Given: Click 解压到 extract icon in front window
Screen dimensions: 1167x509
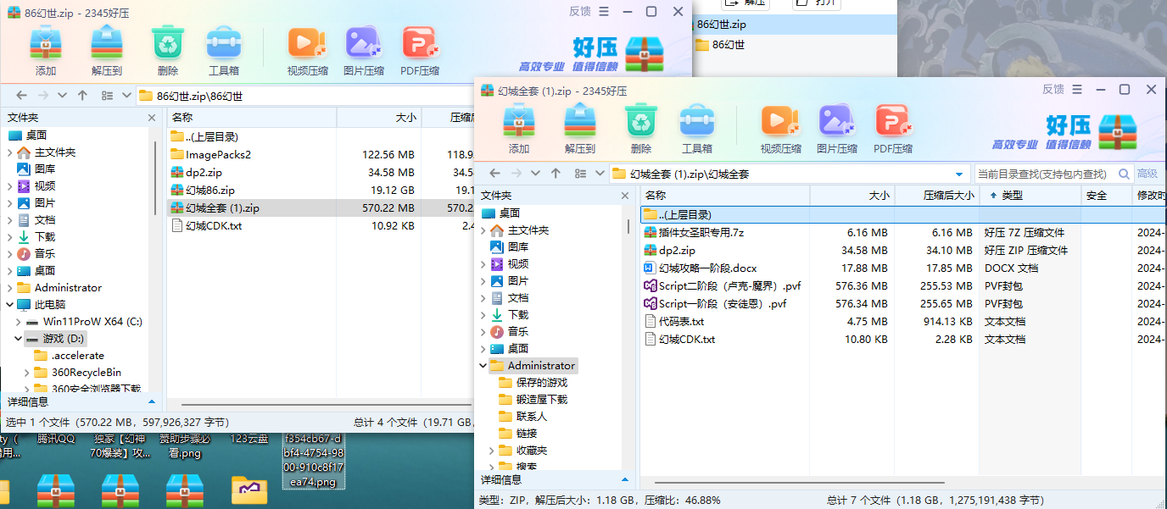Looking at the screenshot, I should (x=580, y=129).
